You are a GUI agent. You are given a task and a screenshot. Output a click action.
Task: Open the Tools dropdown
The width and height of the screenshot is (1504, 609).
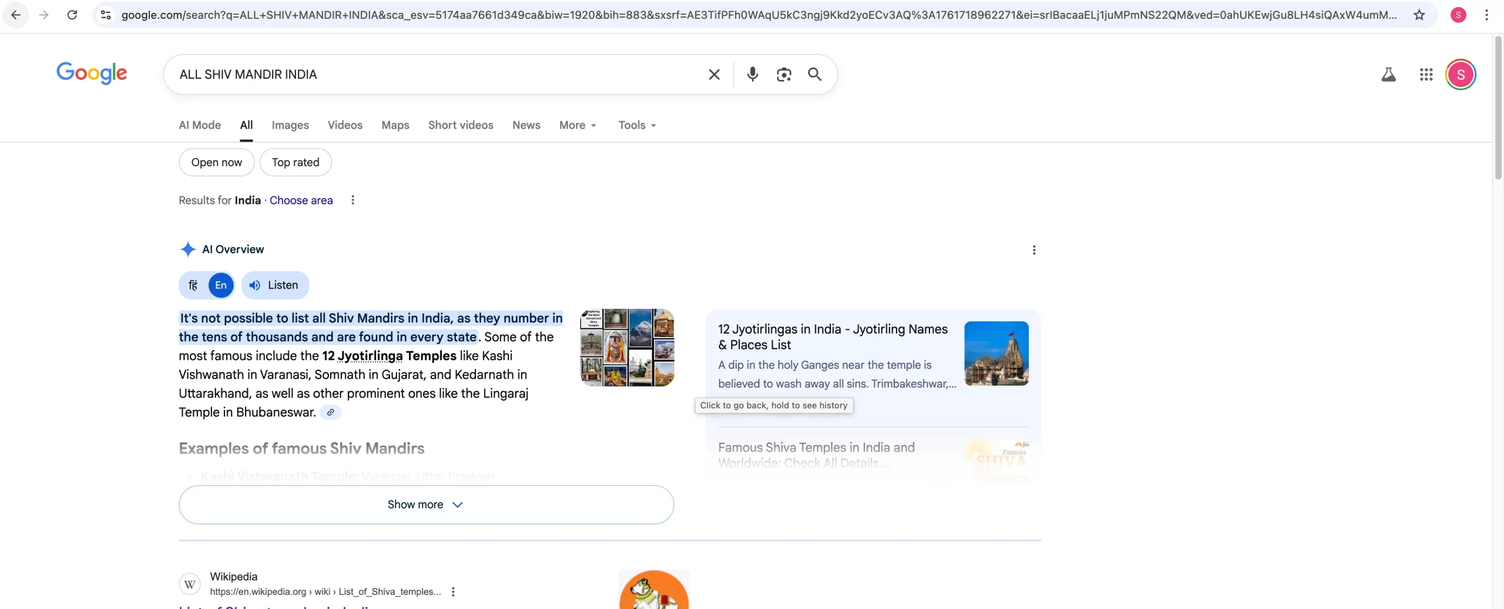pyautogui.click(x=637, y=125)
